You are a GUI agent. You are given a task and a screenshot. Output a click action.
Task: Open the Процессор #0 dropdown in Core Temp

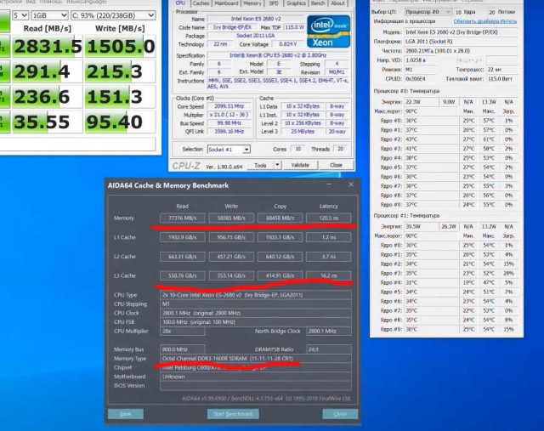click(428, 12)
